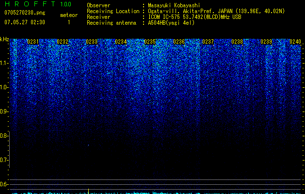The height and width of the screenshot is (194, 305).
Task: Click the yellow meteor spike on the level trace
Action: (x=89, y=191)
